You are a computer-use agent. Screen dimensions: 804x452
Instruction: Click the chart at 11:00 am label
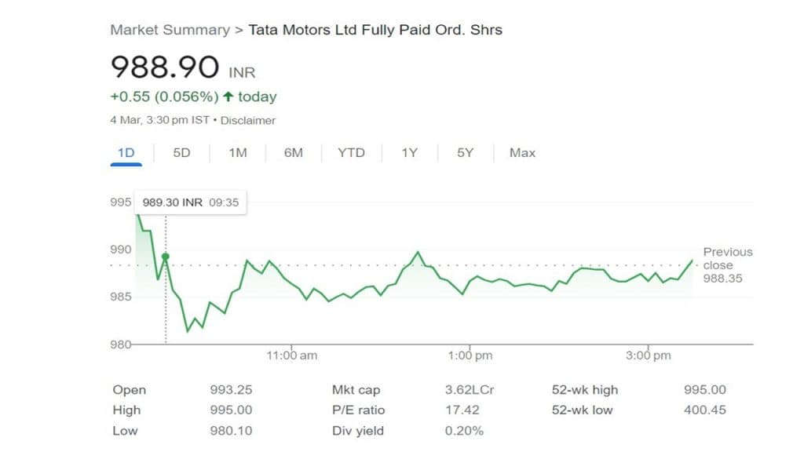click(x=291, y=355)
